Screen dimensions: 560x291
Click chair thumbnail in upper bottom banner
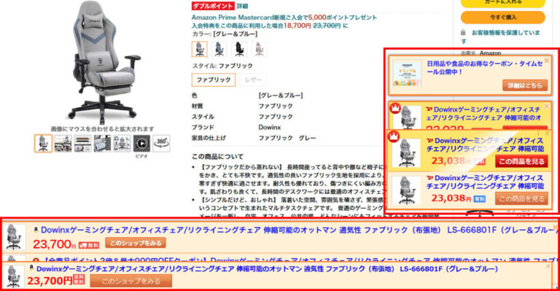(x=15, y=237)
